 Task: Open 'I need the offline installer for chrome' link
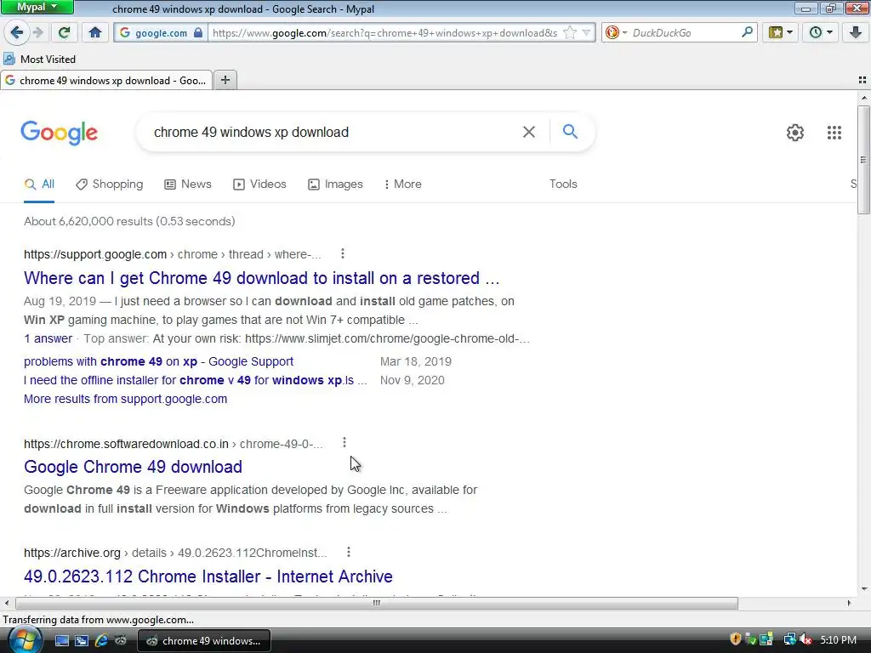click(196, 380)
